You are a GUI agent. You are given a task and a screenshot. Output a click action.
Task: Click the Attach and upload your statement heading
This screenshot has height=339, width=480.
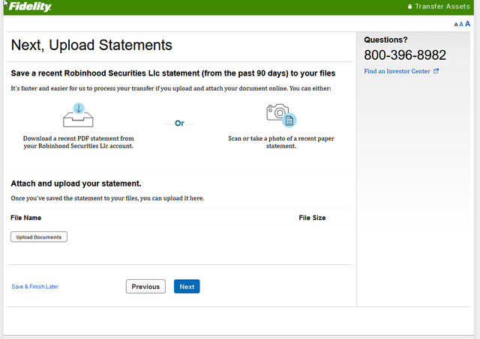click(x=76, y=183)
